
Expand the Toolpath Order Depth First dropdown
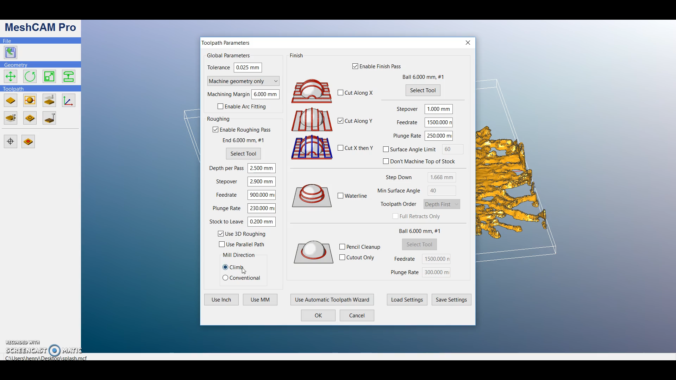click(442, 204)
